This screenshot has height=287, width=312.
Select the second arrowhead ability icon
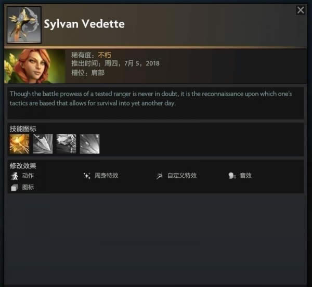tap(43, 144)
